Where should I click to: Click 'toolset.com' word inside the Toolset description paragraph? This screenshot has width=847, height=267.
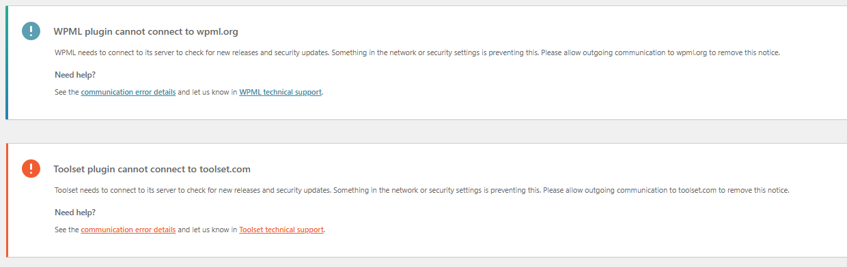pyautogui.click(x=697, y=191)
